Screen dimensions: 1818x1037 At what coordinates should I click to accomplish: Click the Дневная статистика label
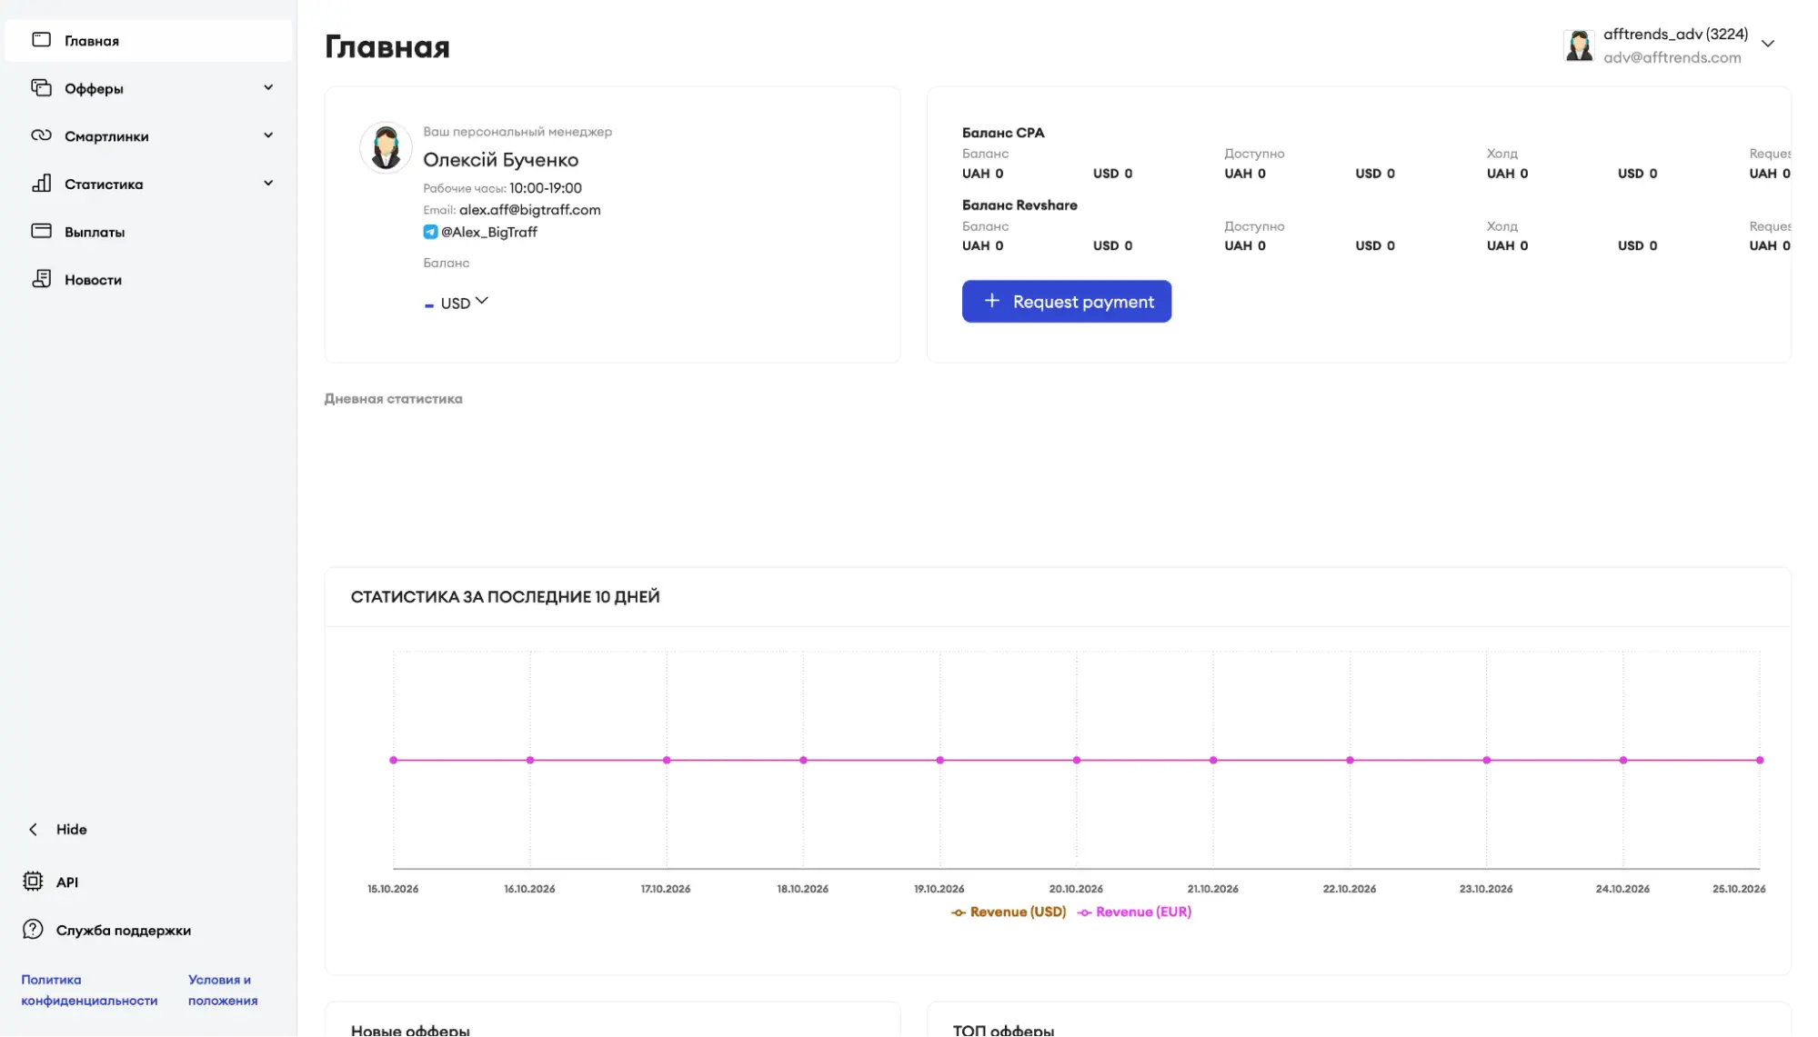pos(394,399)
